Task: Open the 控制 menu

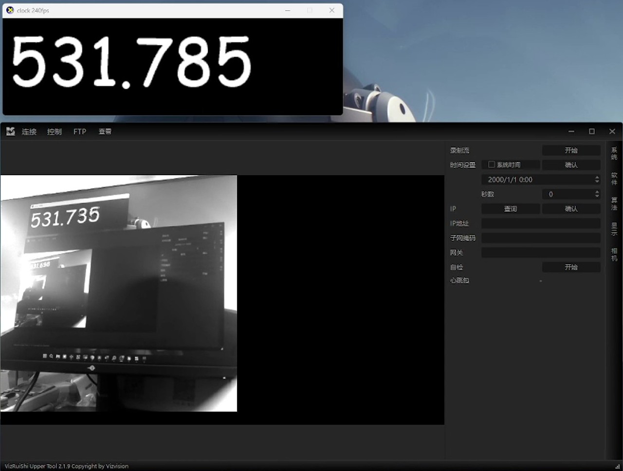Action: coord(55,132)
